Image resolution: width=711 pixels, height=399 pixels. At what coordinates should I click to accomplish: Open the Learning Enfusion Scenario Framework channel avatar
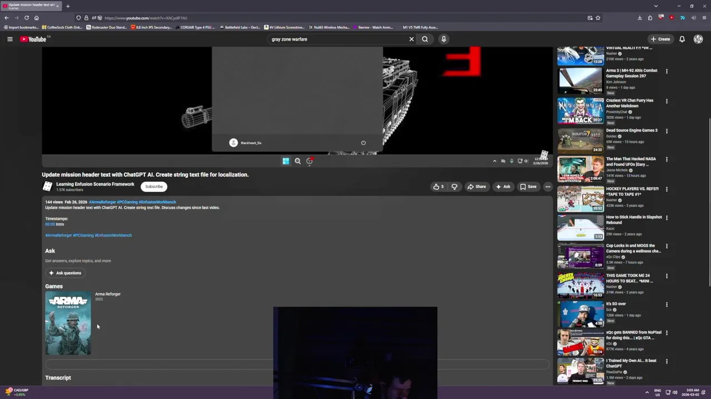[x=48, y=187]
